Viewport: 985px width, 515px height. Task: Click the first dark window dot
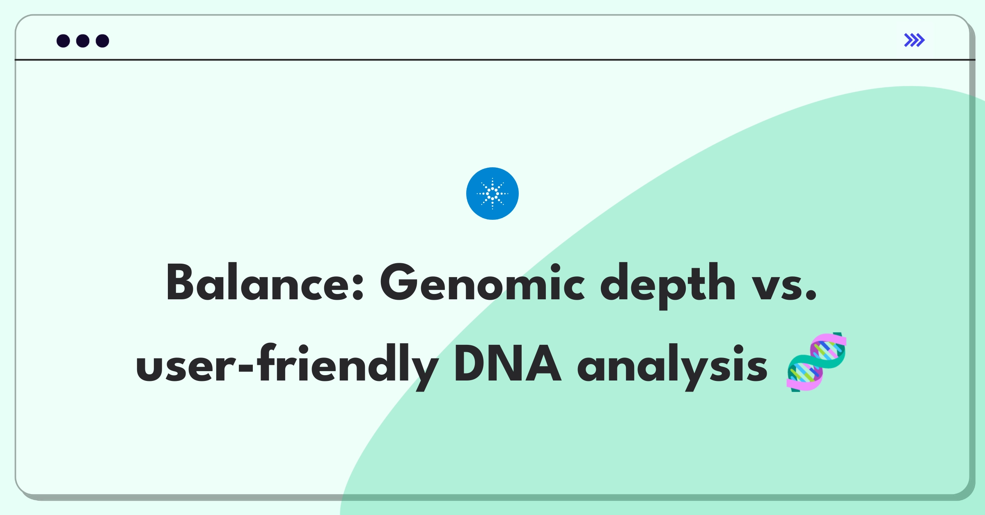tap(63, 41)
